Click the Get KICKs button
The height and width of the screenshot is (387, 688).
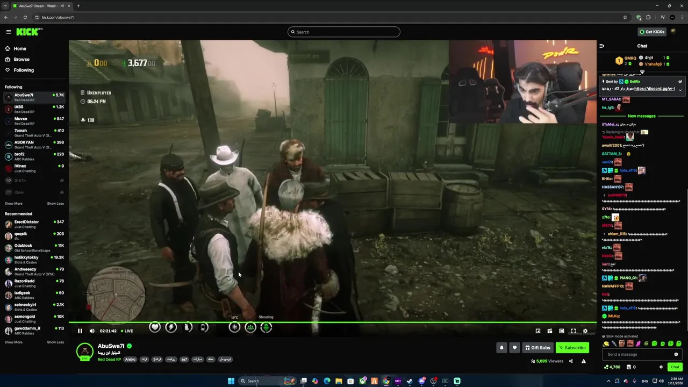click(x=651, y=32)
